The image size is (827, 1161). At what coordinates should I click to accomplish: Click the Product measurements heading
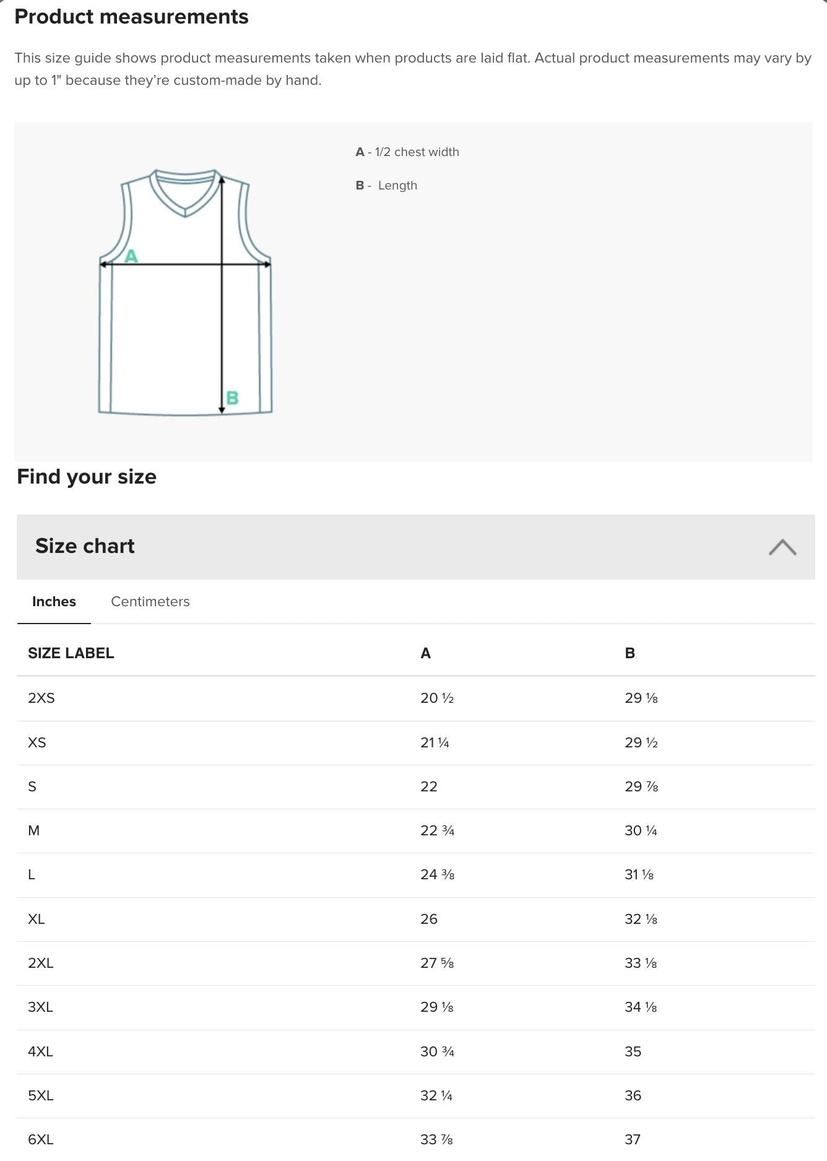pos(131,17)
